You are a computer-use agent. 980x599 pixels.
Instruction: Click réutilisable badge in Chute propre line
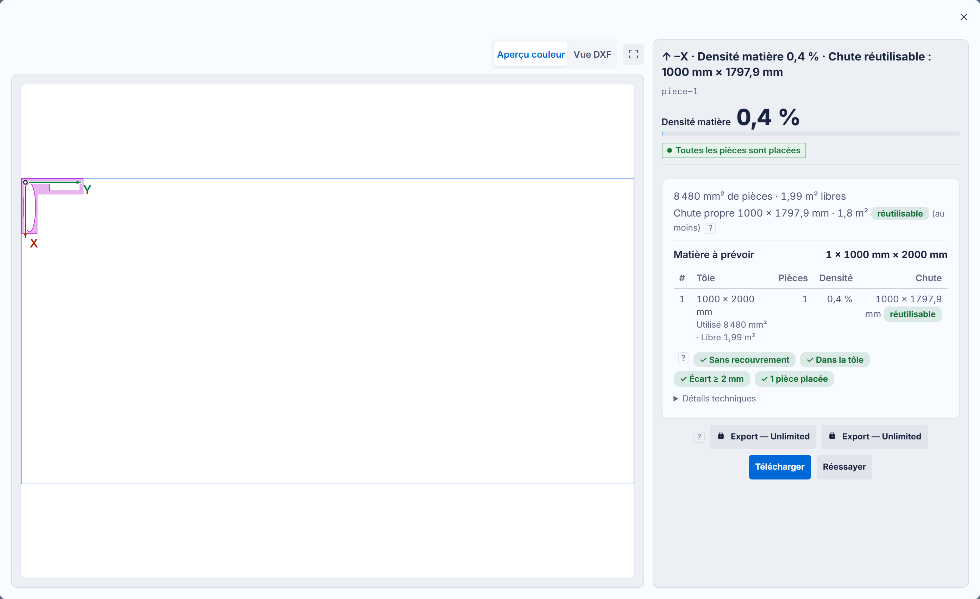[900, 214]
